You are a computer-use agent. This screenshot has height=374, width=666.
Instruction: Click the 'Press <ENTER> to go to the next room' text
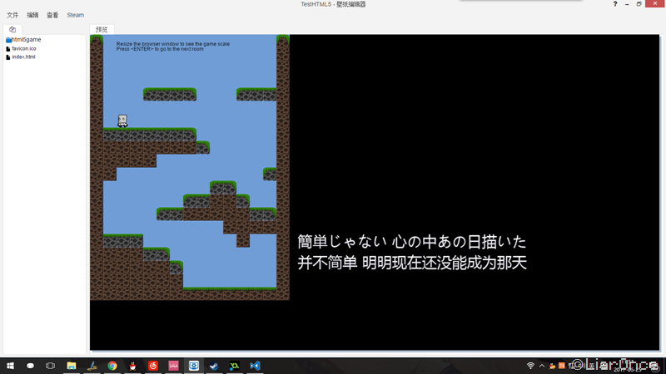coord(160,49)
